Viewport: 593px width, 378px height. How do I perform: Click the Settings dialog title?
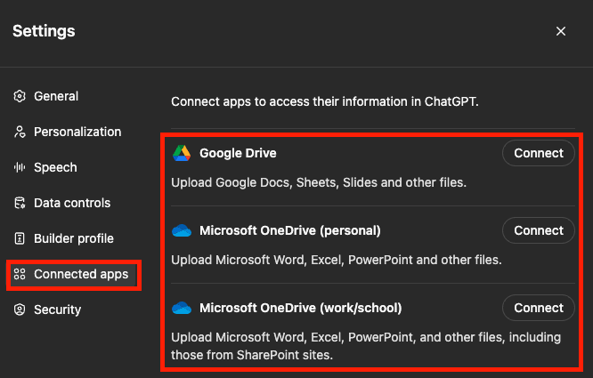coord(44,31)
